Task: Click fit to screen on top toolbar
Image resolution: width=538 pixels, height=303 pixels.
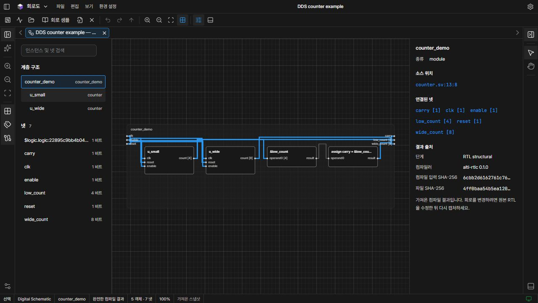Action: [171, 20]
